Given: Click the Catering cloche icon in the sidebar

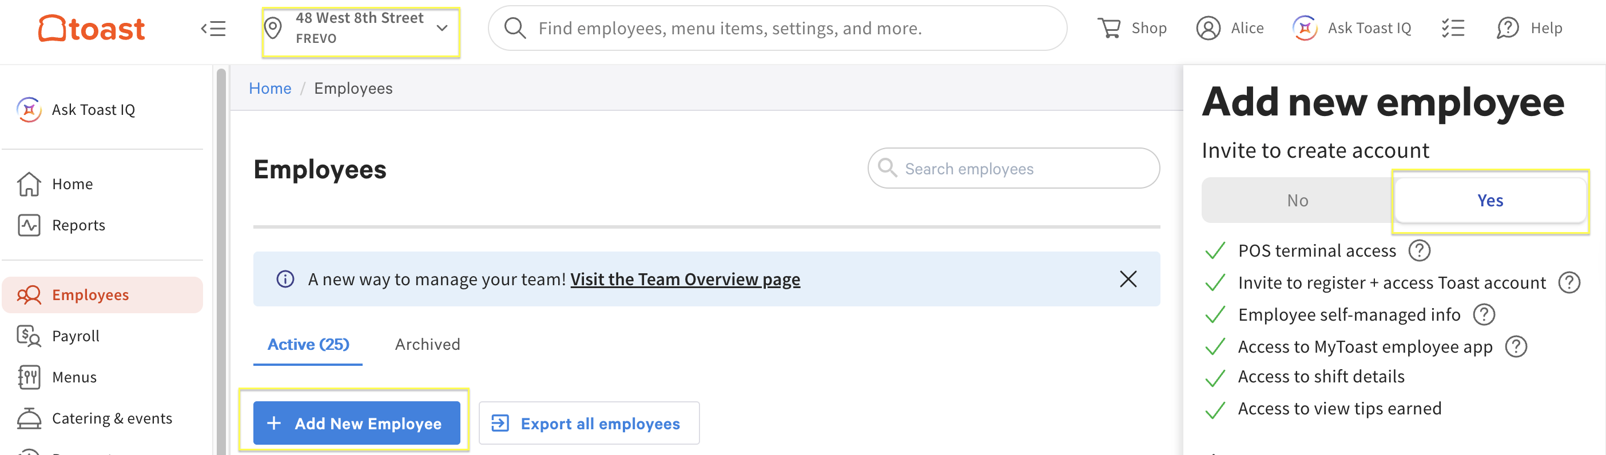Looking at the screenshot, I should click(29, 418).
